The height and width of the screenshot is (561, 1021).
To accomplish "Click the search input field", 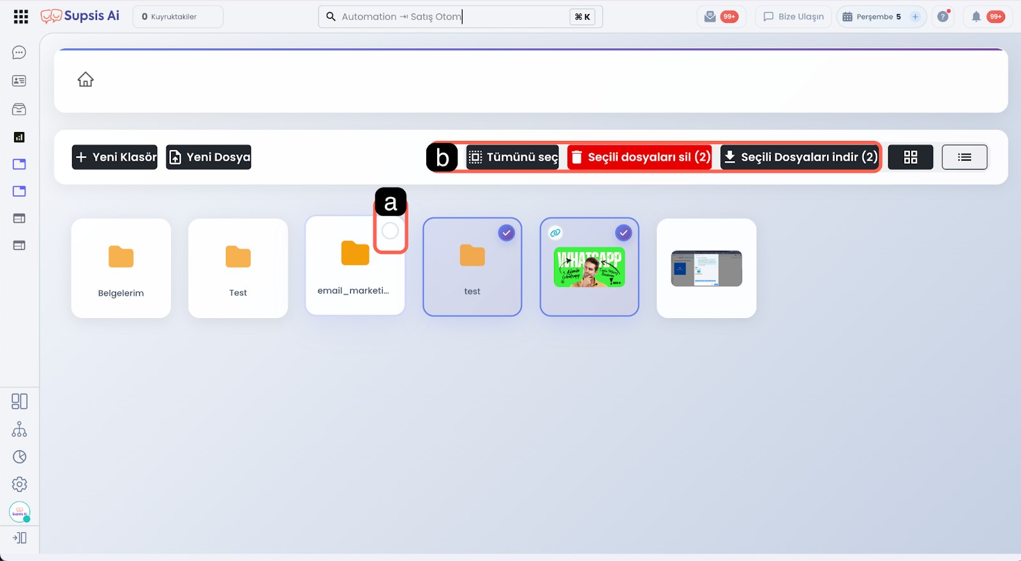I will 447,17.
